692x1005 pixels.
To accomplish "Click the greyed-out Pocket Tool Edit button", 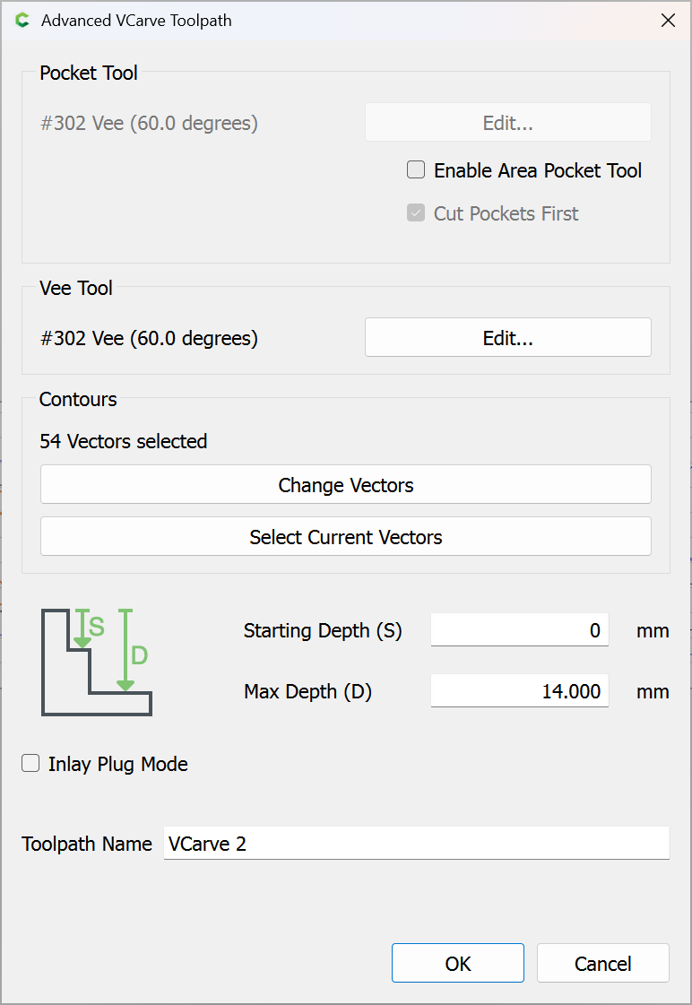I will [x=508, y=122].
